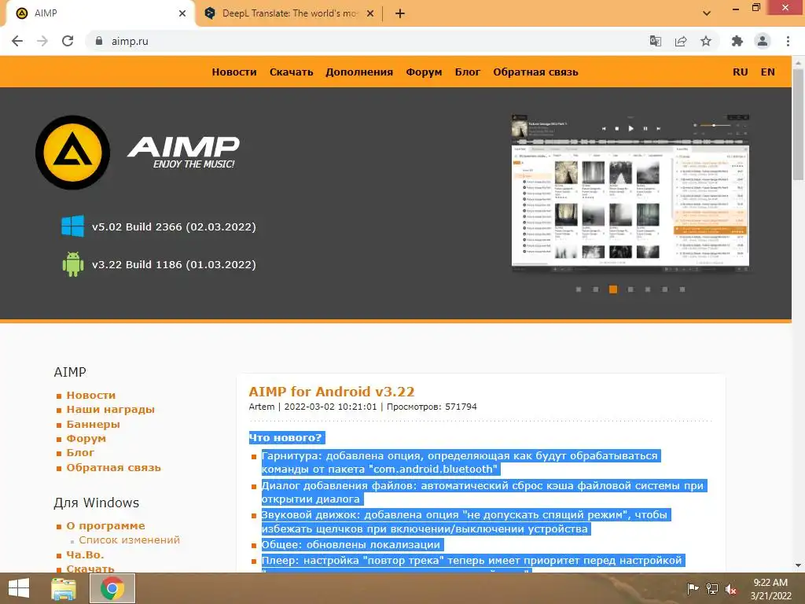Open sidebar sublink Список изменений
The width and height of the screenshot is (805, 604).
coord(130,540)
